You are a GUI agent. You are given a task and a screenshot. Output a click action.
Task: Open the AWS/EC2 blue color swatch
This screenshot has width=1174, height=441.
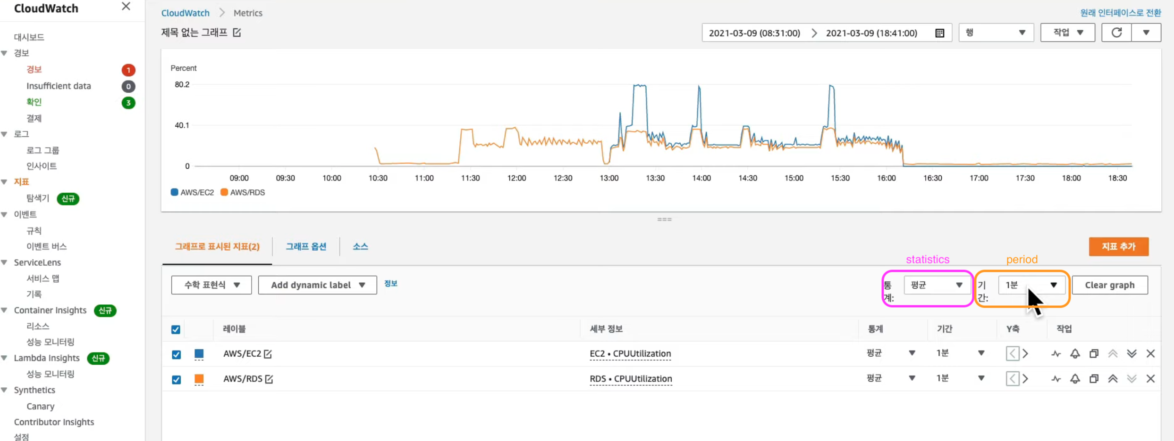coord(199,354)
